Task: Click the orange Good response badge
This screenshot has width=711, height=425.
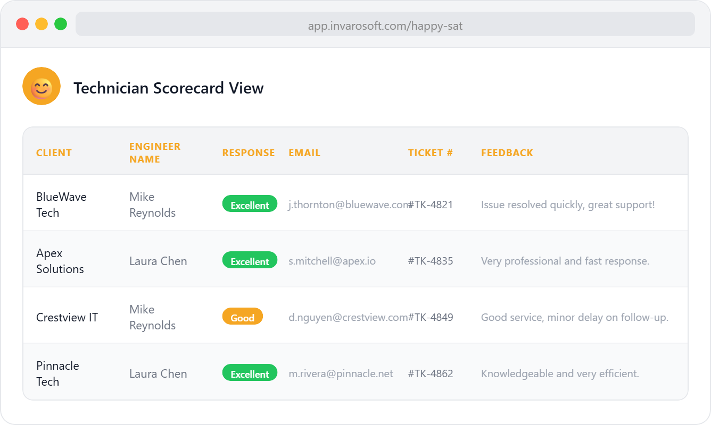Action: click(x=243, y=317)
